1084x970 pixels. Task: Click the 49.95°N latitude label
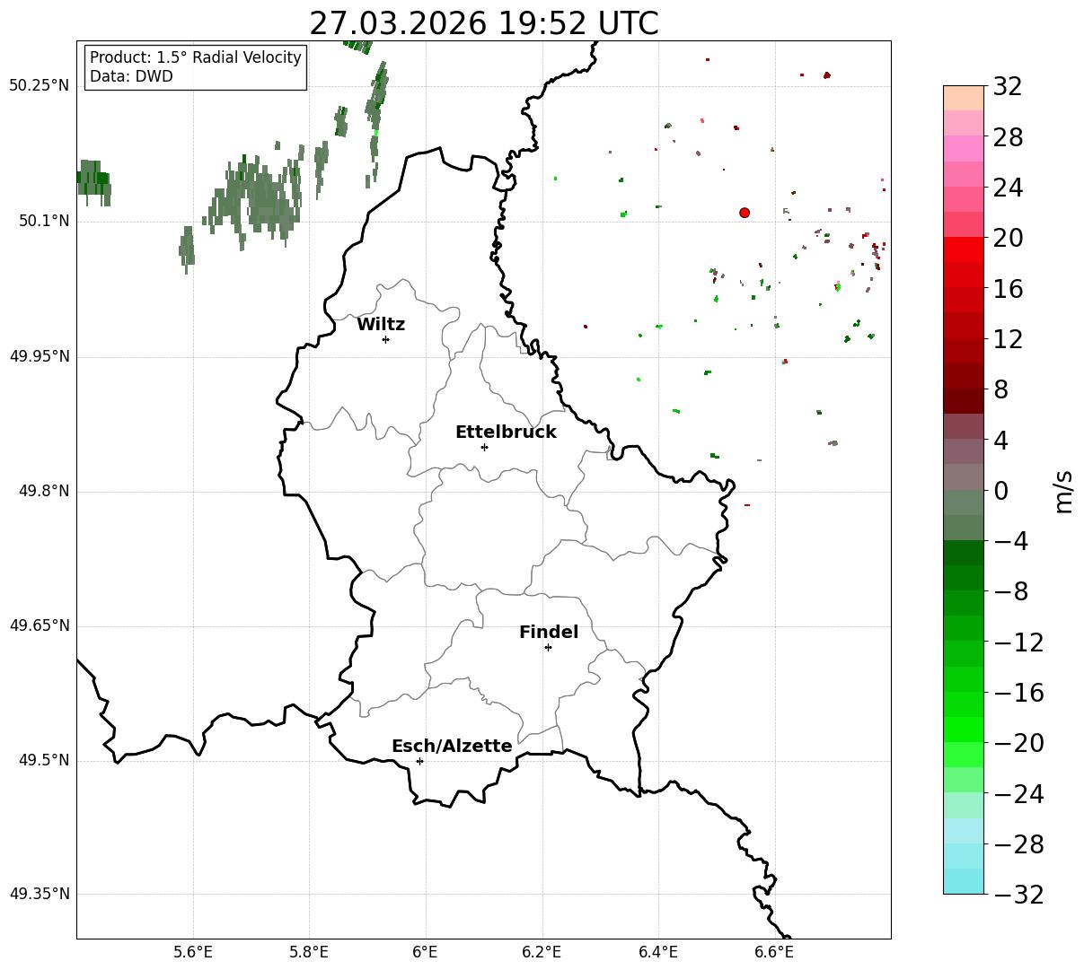pyautogui.click(x=40, y=356)
